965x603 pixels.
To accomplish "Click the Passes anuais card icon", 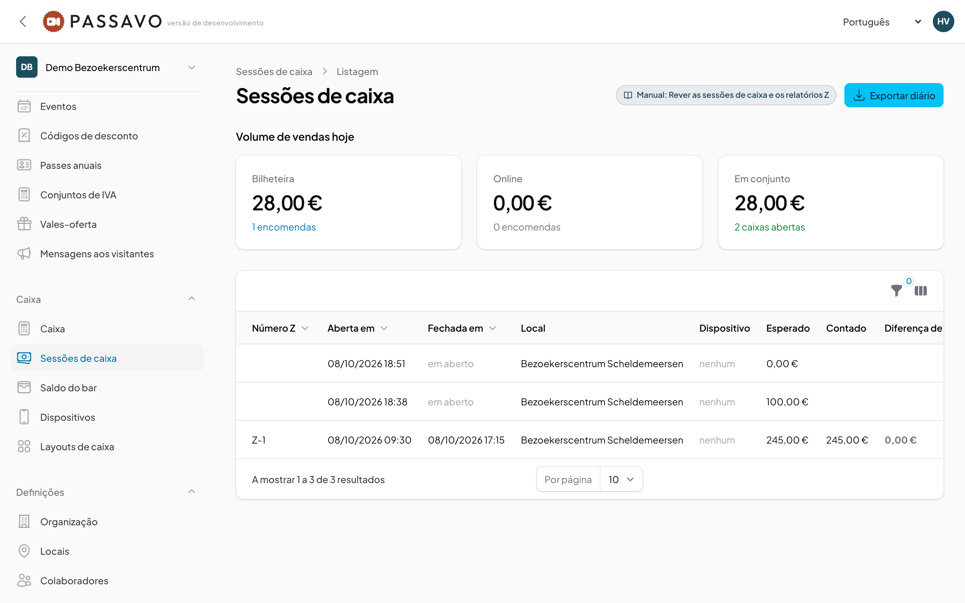I will (x=24, y=165).
